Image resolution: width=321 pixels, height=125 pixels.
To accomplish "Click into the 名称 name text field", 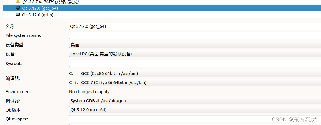I will 194,26.
